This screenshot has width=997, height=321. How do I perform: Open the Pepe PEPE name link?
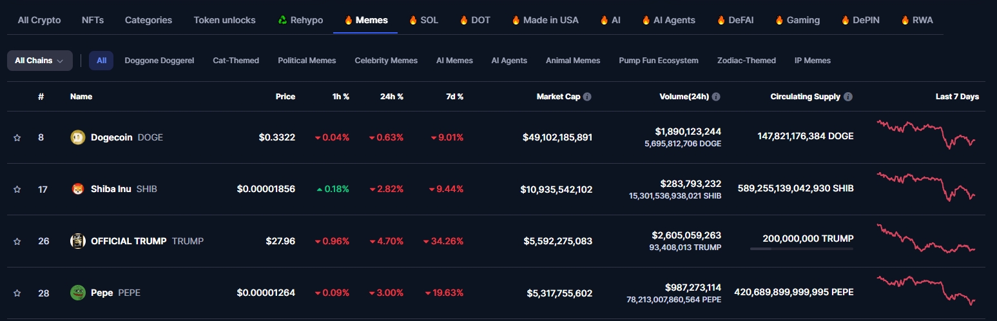(115, 293)
